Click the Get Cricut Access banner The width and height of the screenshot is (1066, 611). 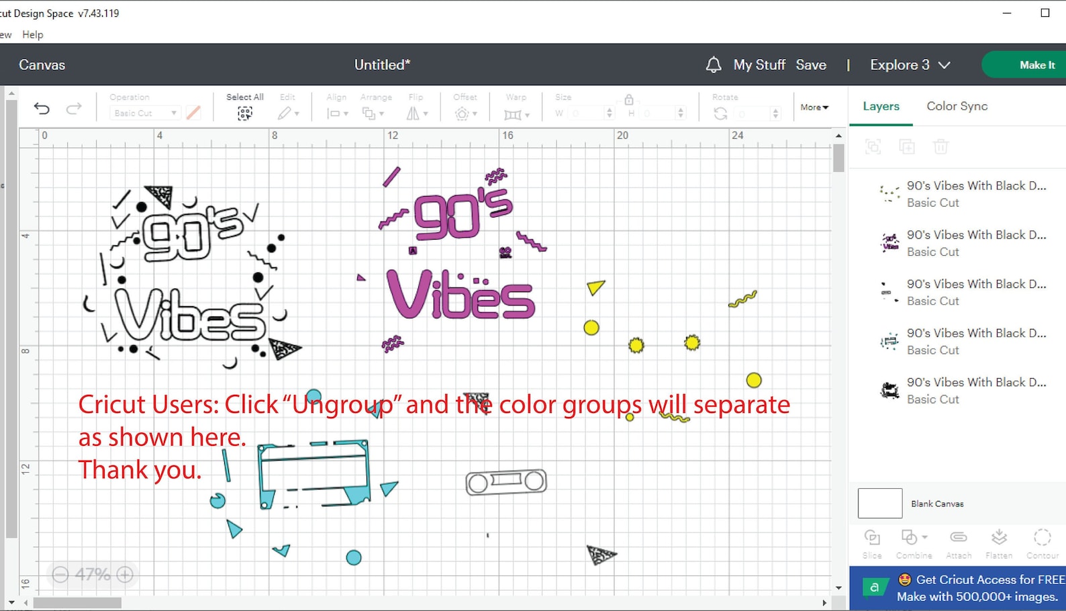tap(958, 588)
